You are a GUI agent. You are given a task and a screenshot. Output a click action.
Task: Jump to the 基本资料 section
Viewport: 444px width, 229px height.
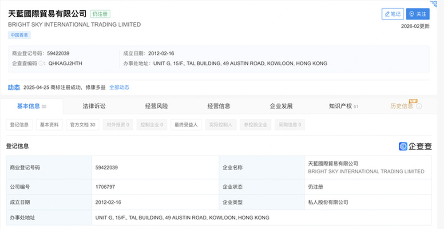tap(49, 125)
